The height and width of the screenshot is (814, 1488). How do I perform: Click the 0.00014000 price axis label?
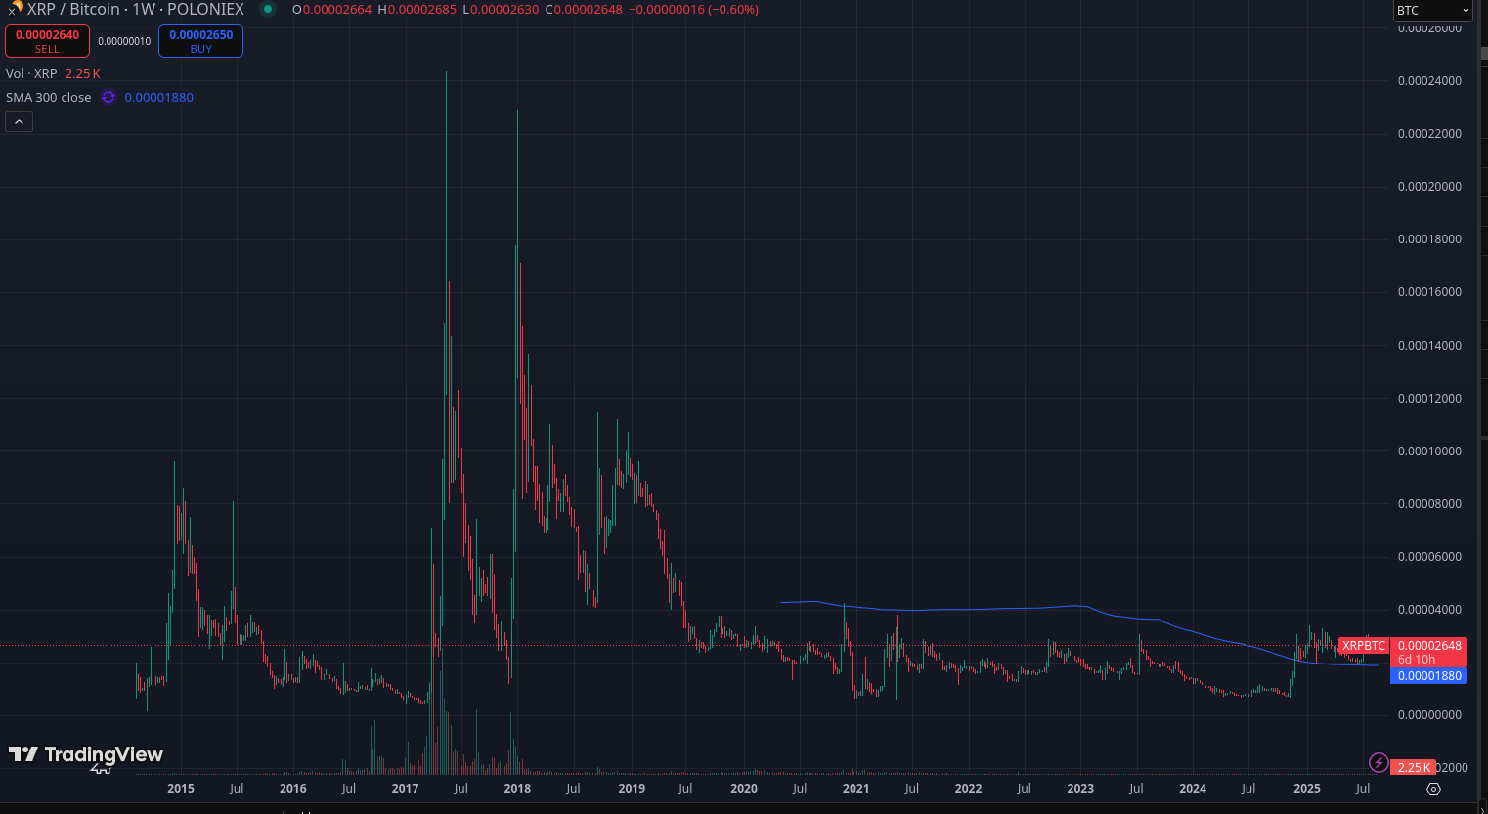pyautogui.click(x=1429, y=346)
